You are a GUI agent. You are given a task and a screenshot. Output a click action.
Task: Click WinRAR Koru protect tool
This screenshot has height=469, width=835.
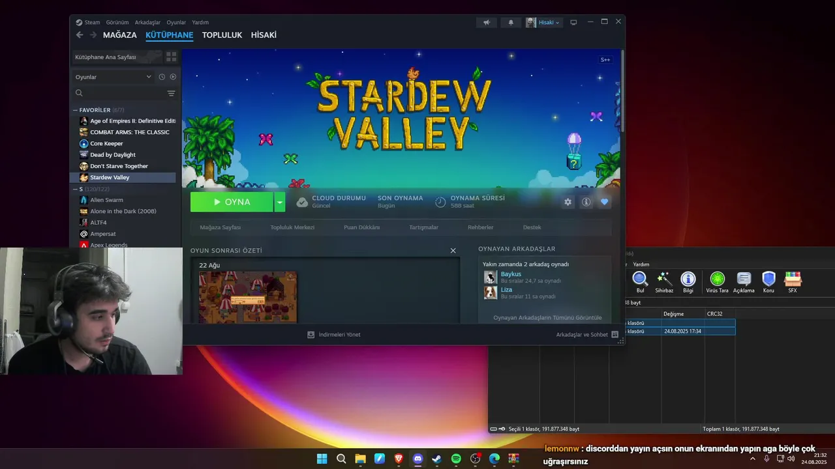(x=768, y=283)
